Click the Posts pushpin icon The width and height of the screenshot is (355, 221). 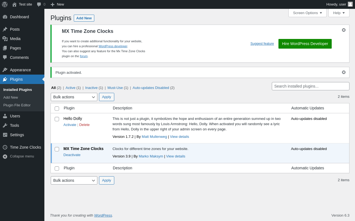[x=5, y=29]
